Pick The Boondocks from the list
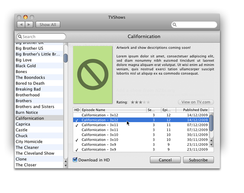Screen dimensions: 244x193 pos(39,77)
